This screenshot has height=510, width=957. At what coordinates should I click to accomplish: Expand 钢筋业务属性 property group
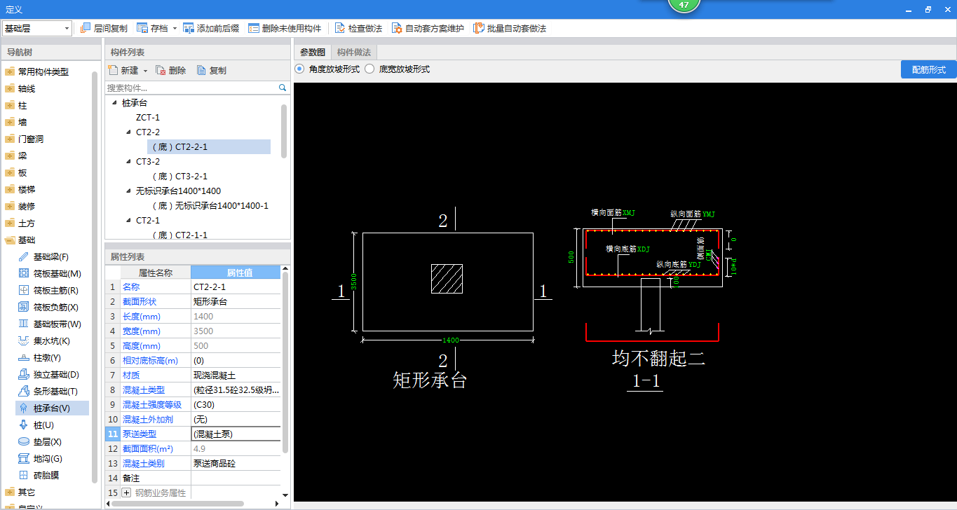127,493
